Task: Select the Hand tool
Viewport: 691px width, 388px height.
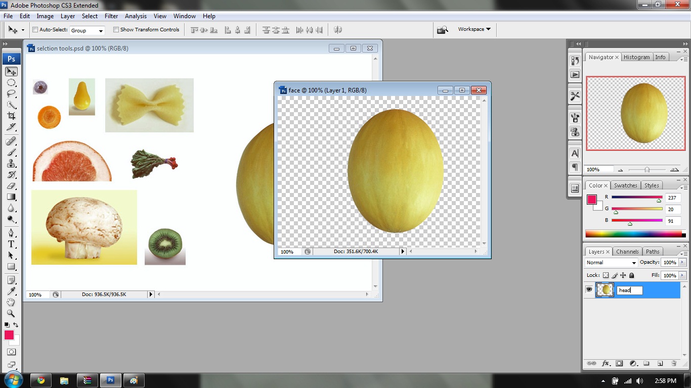Action: [x=11, y=302]
